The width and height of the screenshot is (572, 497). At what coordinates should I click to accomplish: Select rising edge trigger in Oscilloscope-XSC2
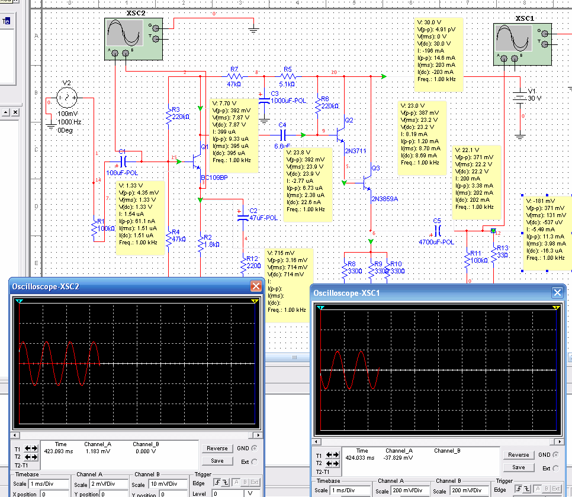coord(217,482)
